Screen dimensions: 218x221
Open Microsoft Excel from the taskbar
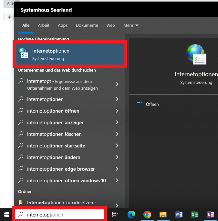pos(194,215)
